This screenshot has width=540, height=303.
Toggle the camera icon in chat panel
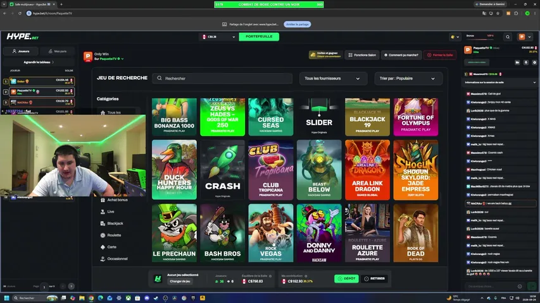click(x=517, y=62)
